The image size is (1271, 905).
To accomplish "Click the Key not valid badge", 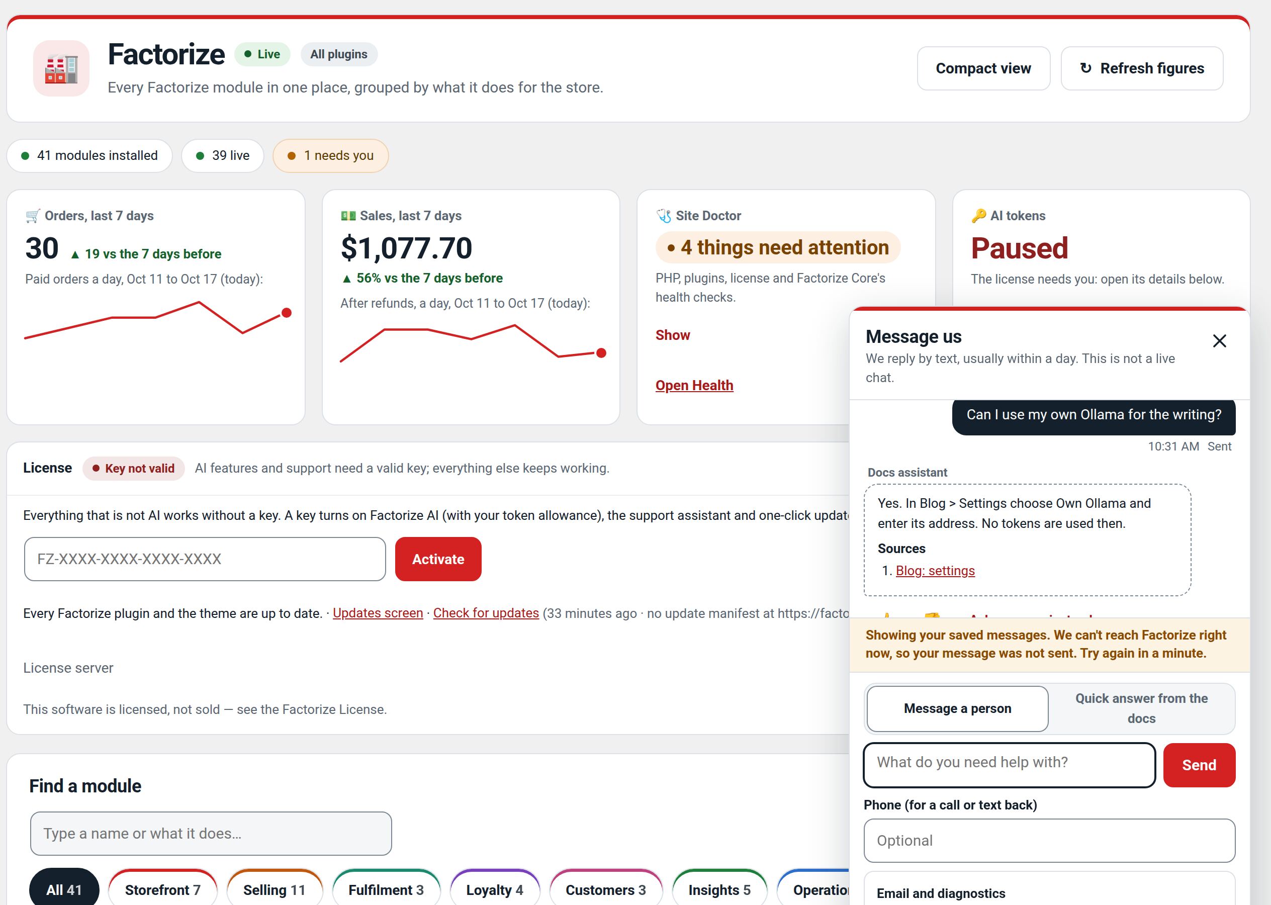I will pyautogui.click(x=134, y=468).
